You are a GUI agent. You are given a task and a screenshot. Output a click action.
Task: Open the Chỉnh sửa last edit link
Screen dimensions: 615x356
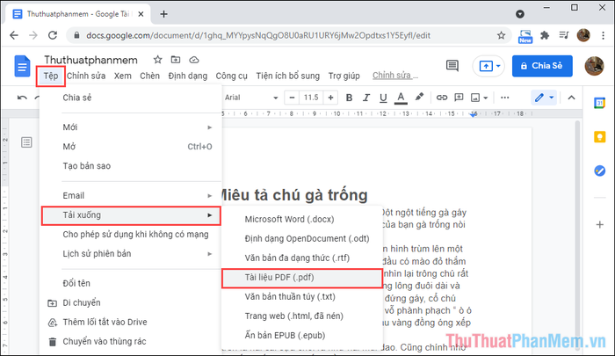[x=395, y=76]
